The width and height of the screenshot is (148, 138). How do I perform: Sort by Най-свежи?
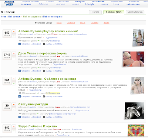tap(14, 17)
